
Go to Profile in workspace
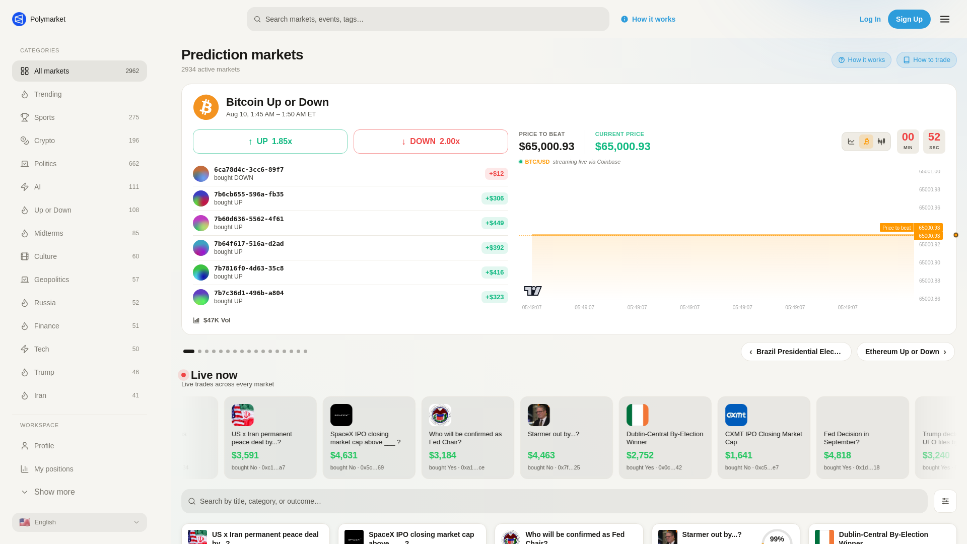pyautogui.click(x=80, y=446)
